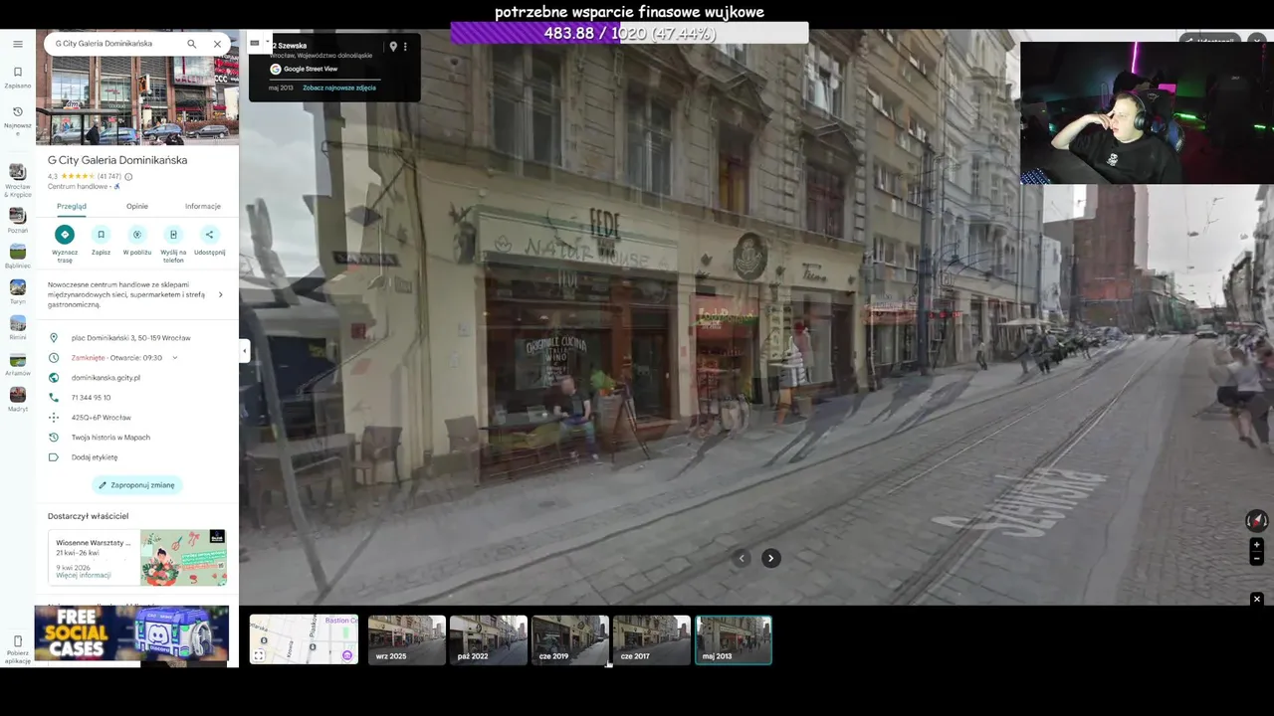1274x716 pixels.
Task: Open the Poznań recent item
Action: click(18, 219)
